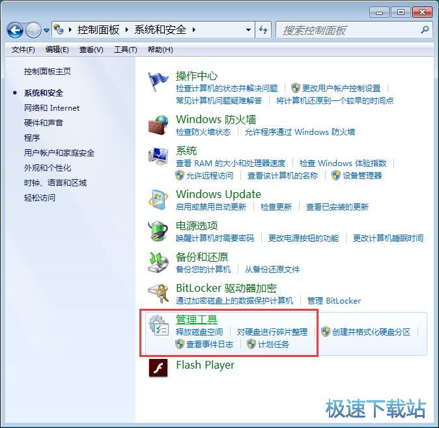Expand the address bar history dropdown

[x=248, y=30]
